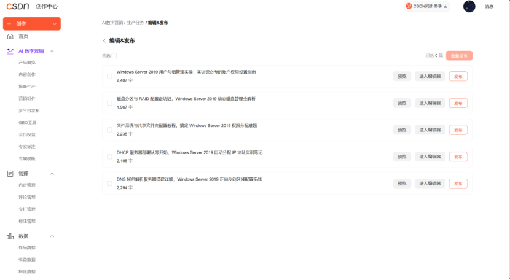Open 作品数据 in the sidebar
This screenshot has width=510, height=280.
coord(27,247)
